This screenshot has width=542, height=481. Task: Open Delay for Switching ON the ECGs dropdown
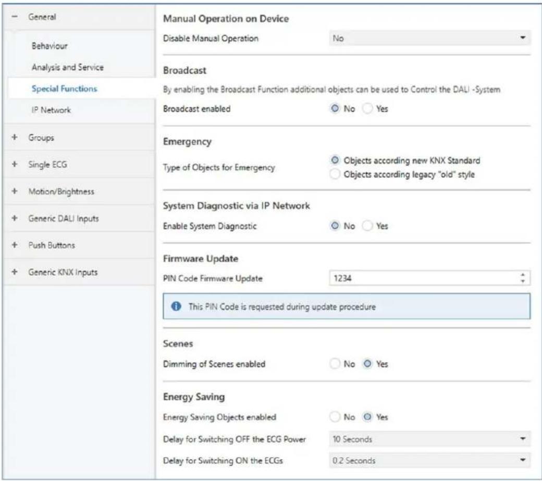[429, 460]
